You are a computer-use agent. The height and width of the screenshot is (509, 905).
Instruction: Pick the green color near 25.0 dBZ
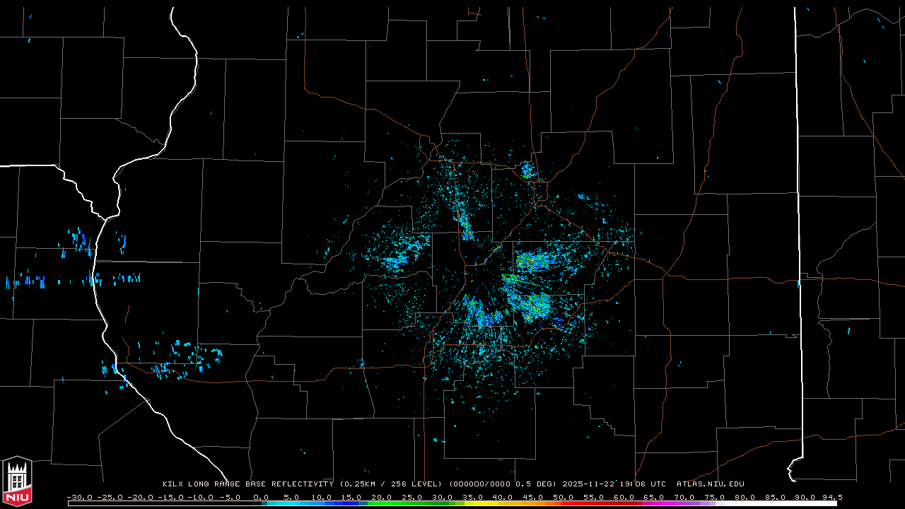click(412, 503)
